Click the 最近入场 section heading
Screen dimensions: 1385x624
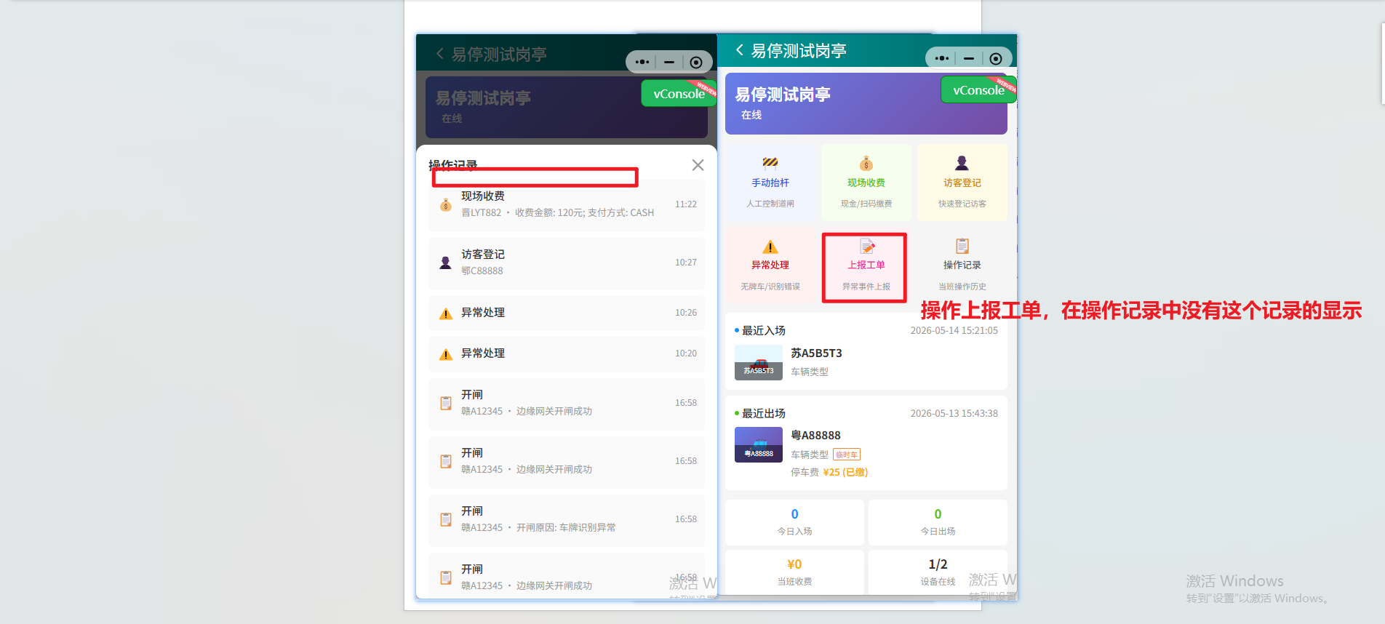(x=763, y=330)
